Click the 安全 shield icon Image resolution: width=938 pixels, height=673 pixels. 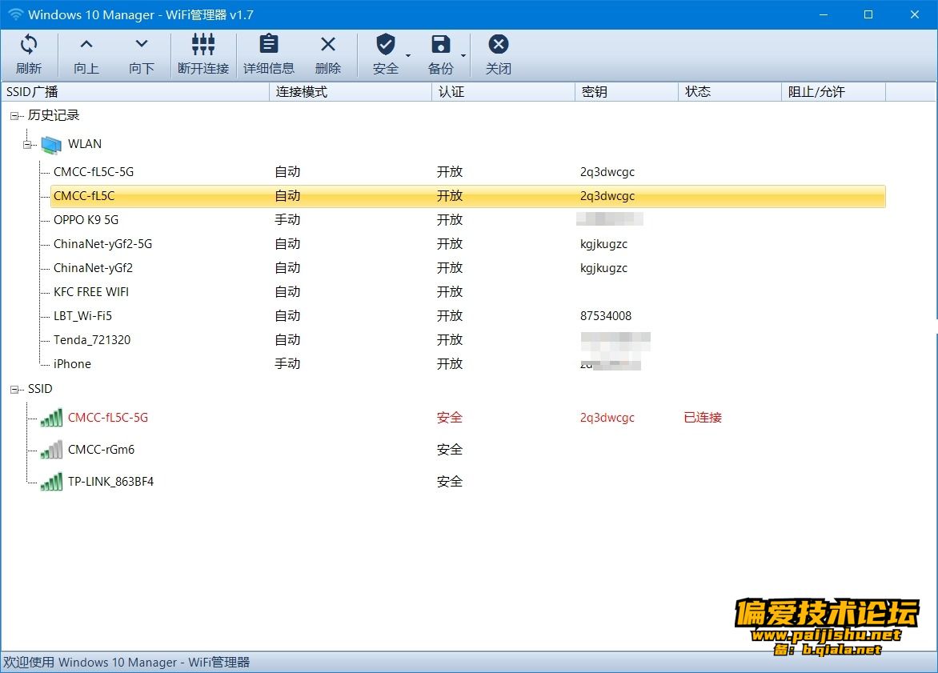pyautogui.click(x=386, y=44)
